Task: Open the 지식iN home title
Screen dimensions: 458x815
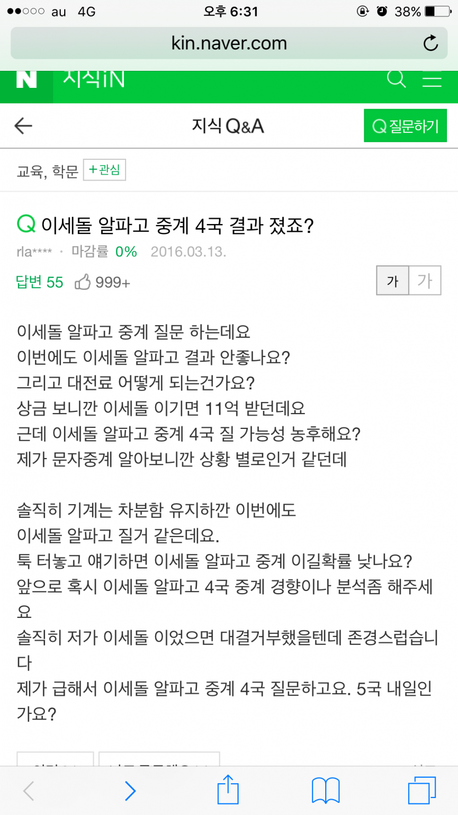Action: pyautogui.click(x=93, y=80)
